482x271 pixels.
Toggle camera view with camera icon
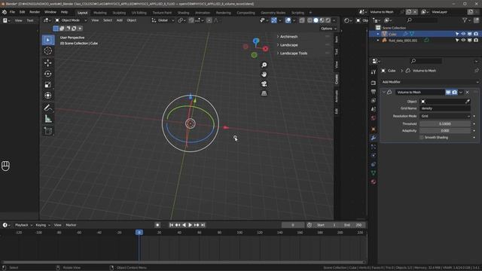264,84
